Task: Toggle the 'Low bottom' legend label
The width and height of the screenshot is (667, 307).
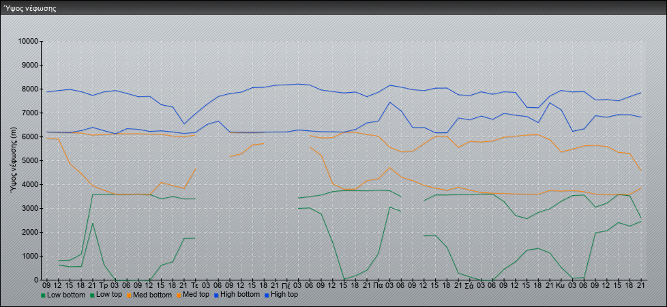Action: (x=67, y=295)
